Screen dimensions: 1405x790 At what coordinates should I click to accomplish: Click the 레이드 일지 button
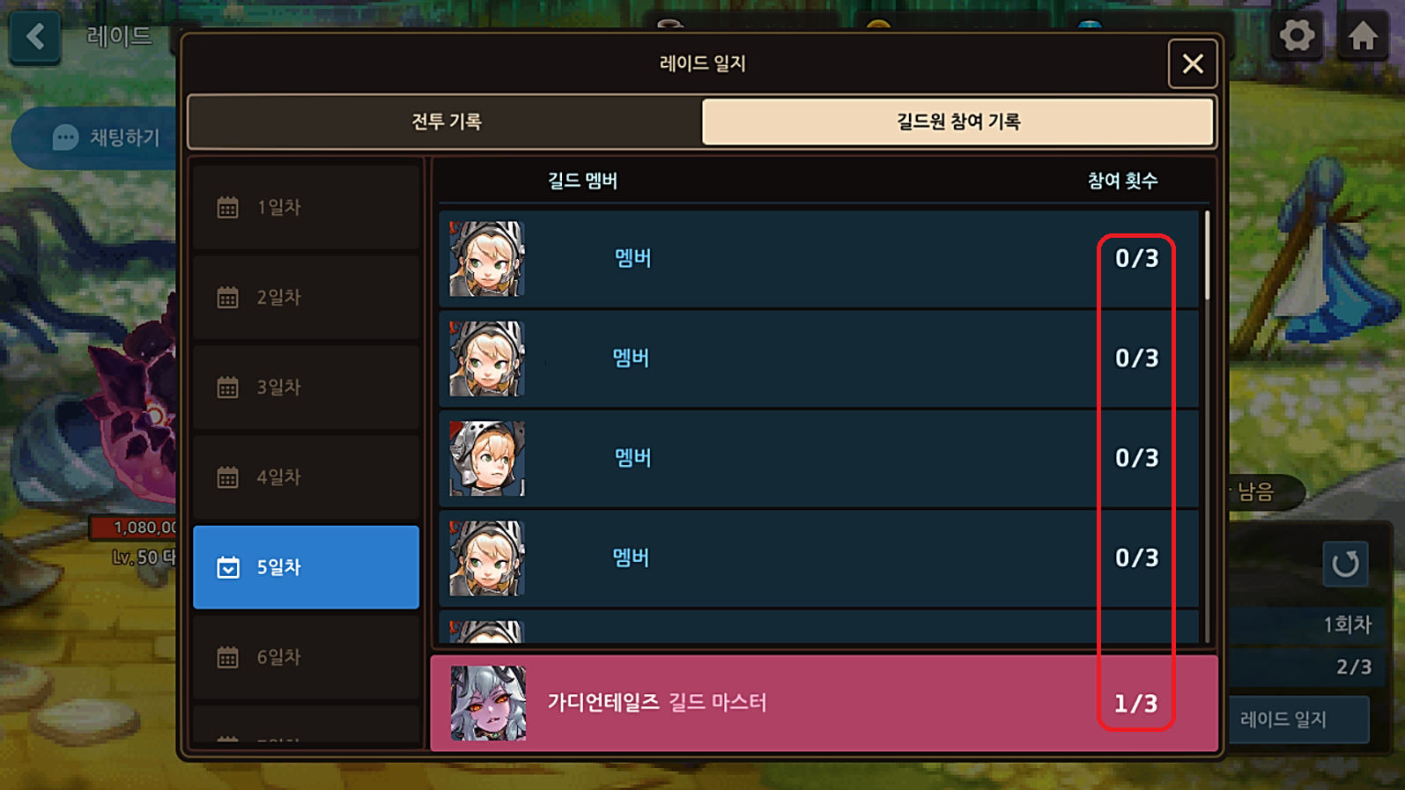tap(1298, 720)
